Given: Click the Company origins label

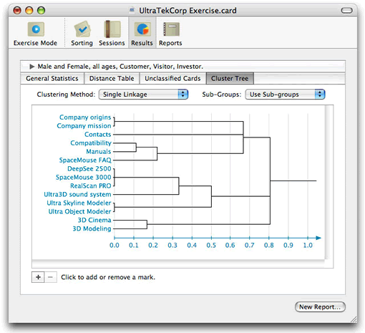Looking at the screenshot, I should (85, 117).
